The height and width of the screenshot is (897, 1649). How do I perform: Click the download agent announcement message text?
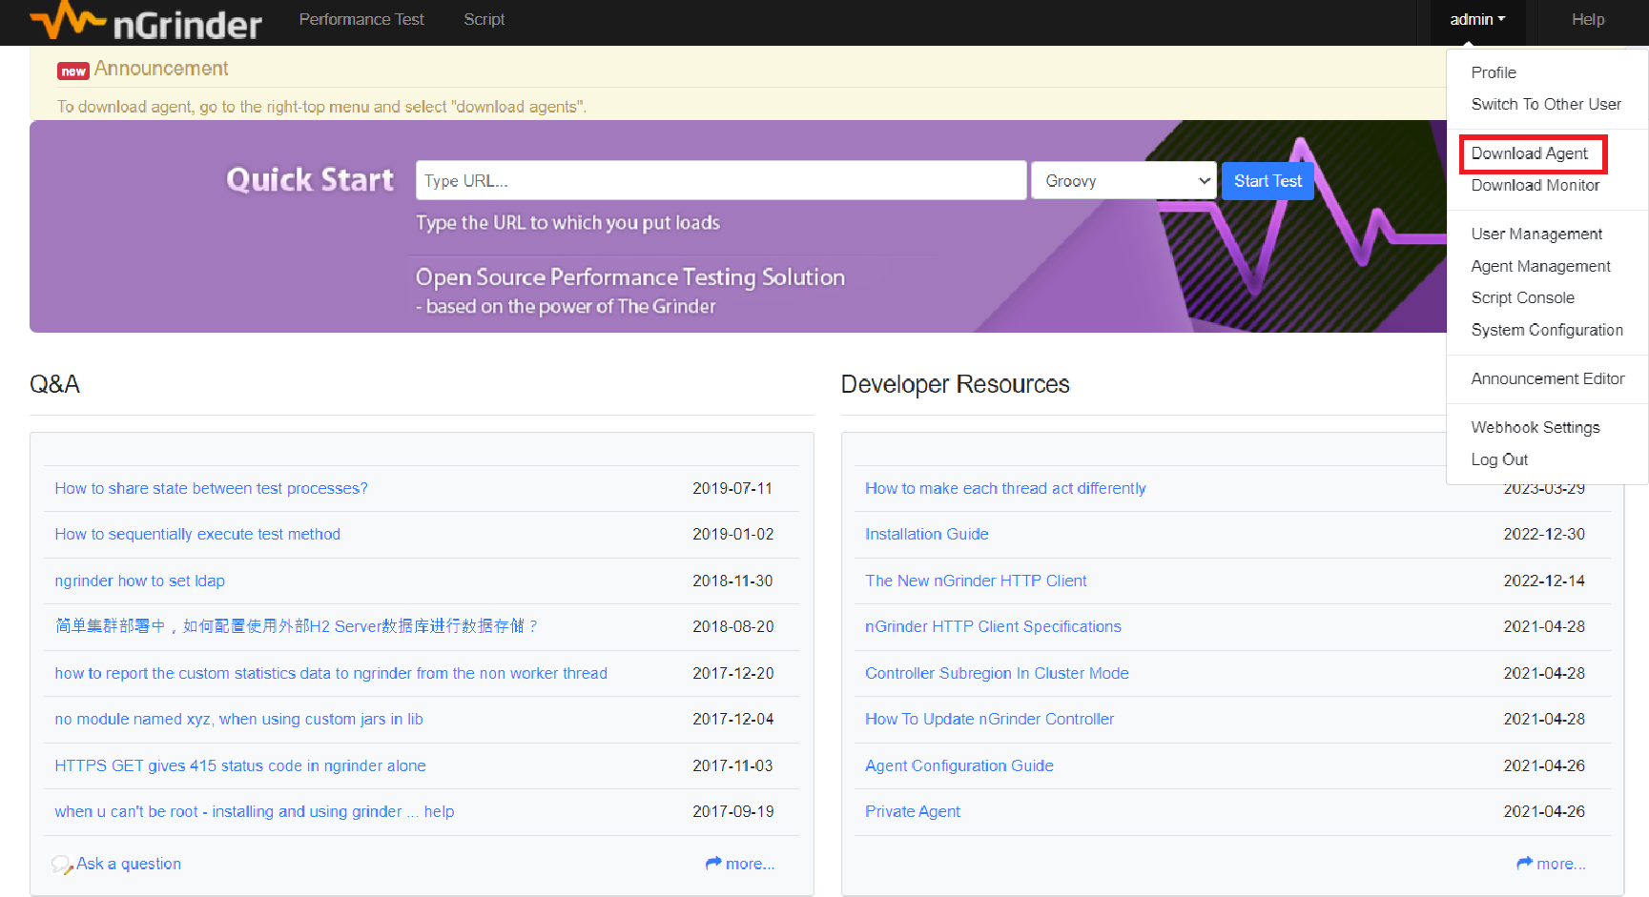pyautogui.click(x=321, y=107)
